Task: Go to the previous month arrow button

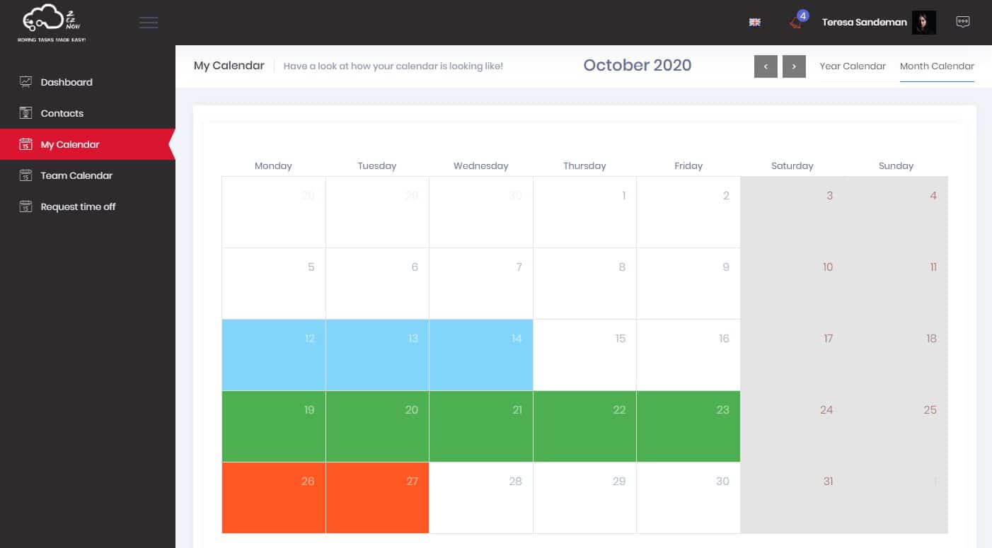Action: [x=766, y=66]
